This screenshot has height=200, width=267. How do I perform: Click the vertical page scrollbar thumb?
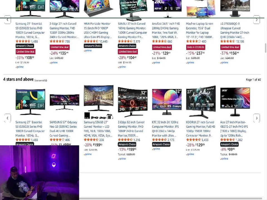265,48
